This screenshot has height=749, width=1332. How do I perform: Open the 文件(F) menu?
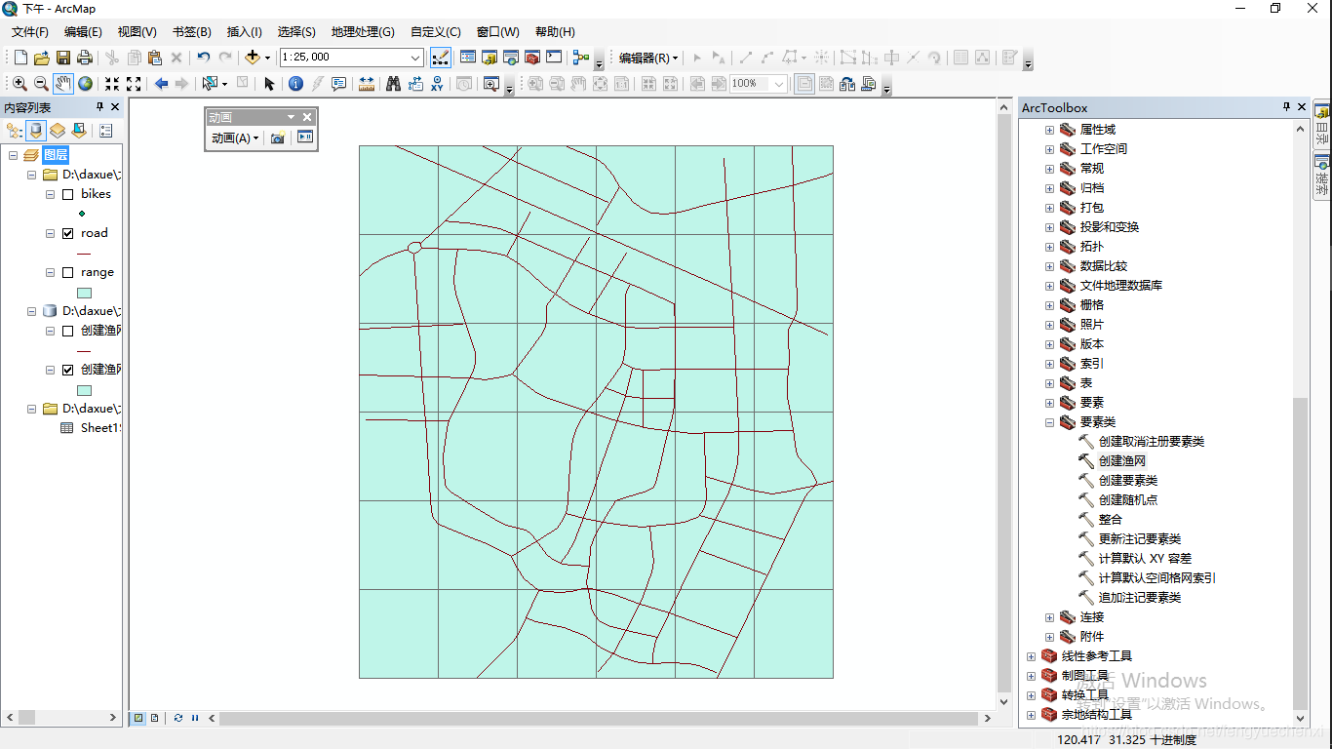30,32
